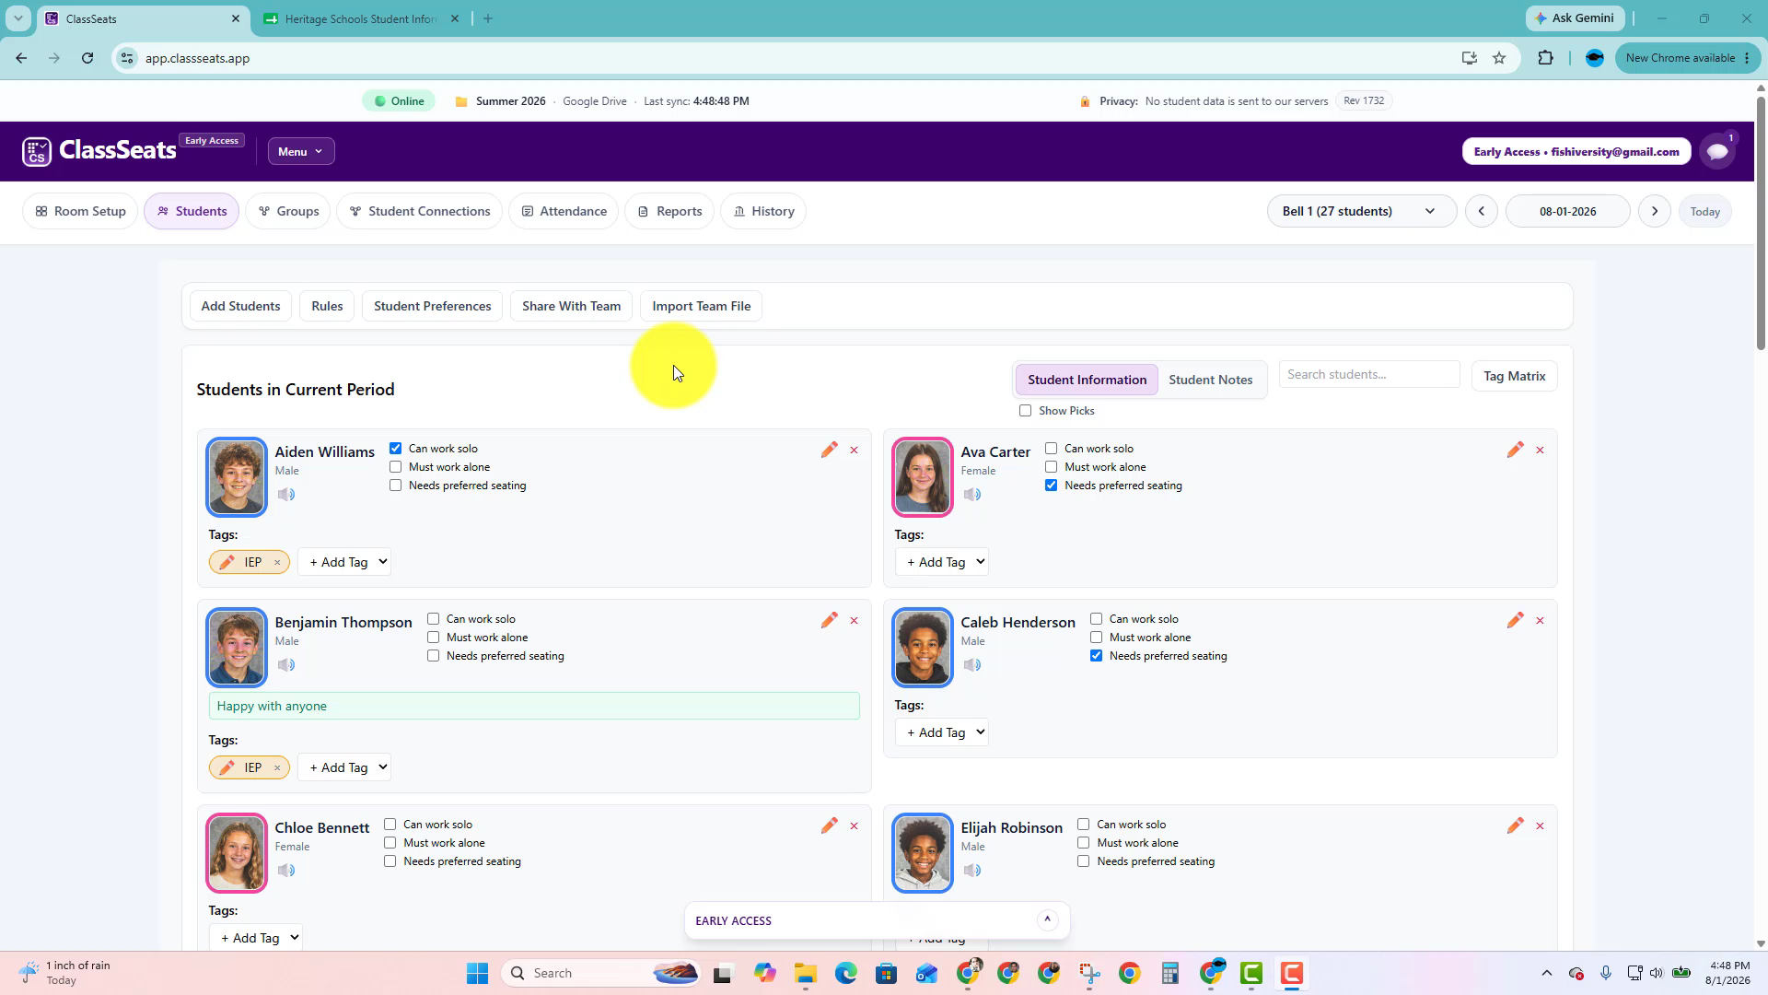Open the Menu dropdown in the header
1768x995 pixels.
301,152
